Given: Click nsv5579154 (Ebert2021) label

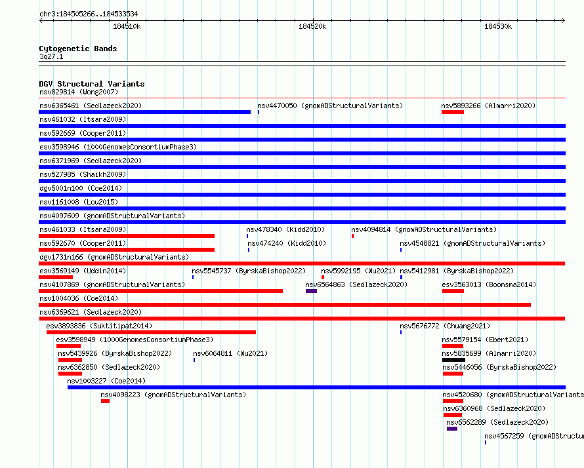Looking at the screenshot, I should pos(485,340).
